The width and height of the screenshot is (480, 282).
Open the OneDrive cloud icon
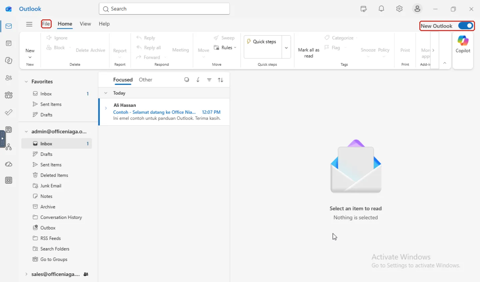click(9, 164)
